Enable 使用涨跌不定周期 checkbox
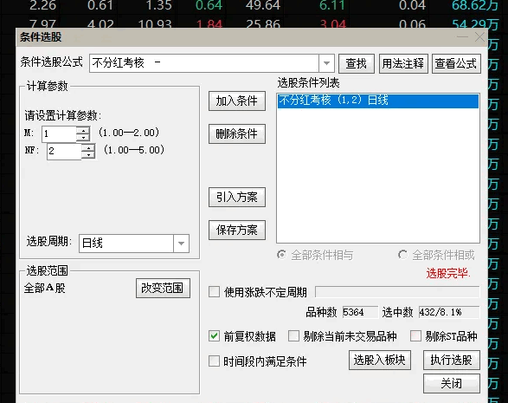The height and width of the screenshot is (403, 508). click(214, 292)
